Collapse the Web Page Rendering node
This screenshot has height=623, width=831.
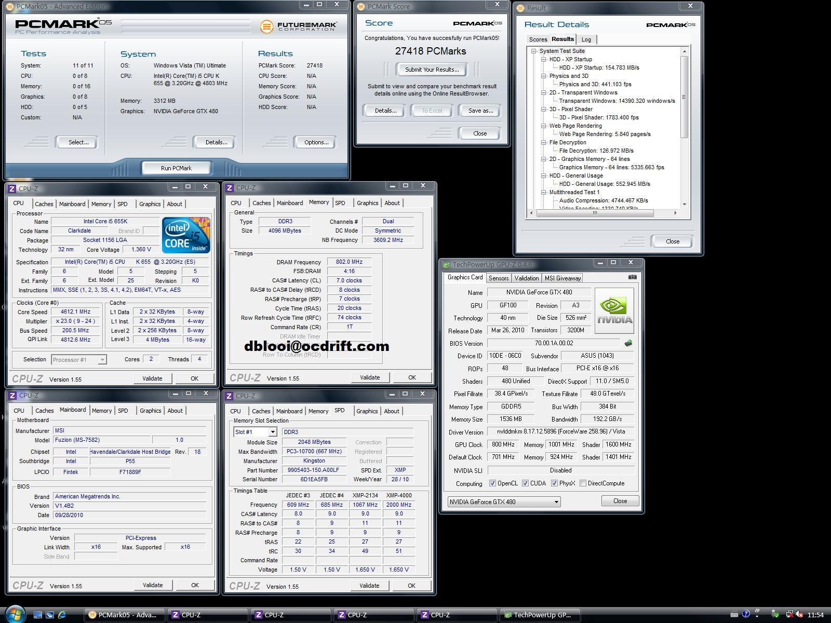[x=544, y=126]
